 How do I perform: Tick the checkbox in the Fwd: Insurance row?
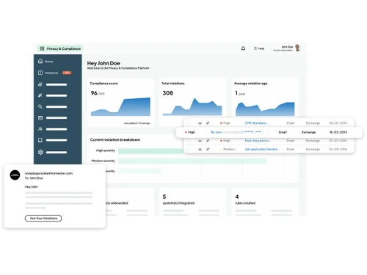point(189,141)
